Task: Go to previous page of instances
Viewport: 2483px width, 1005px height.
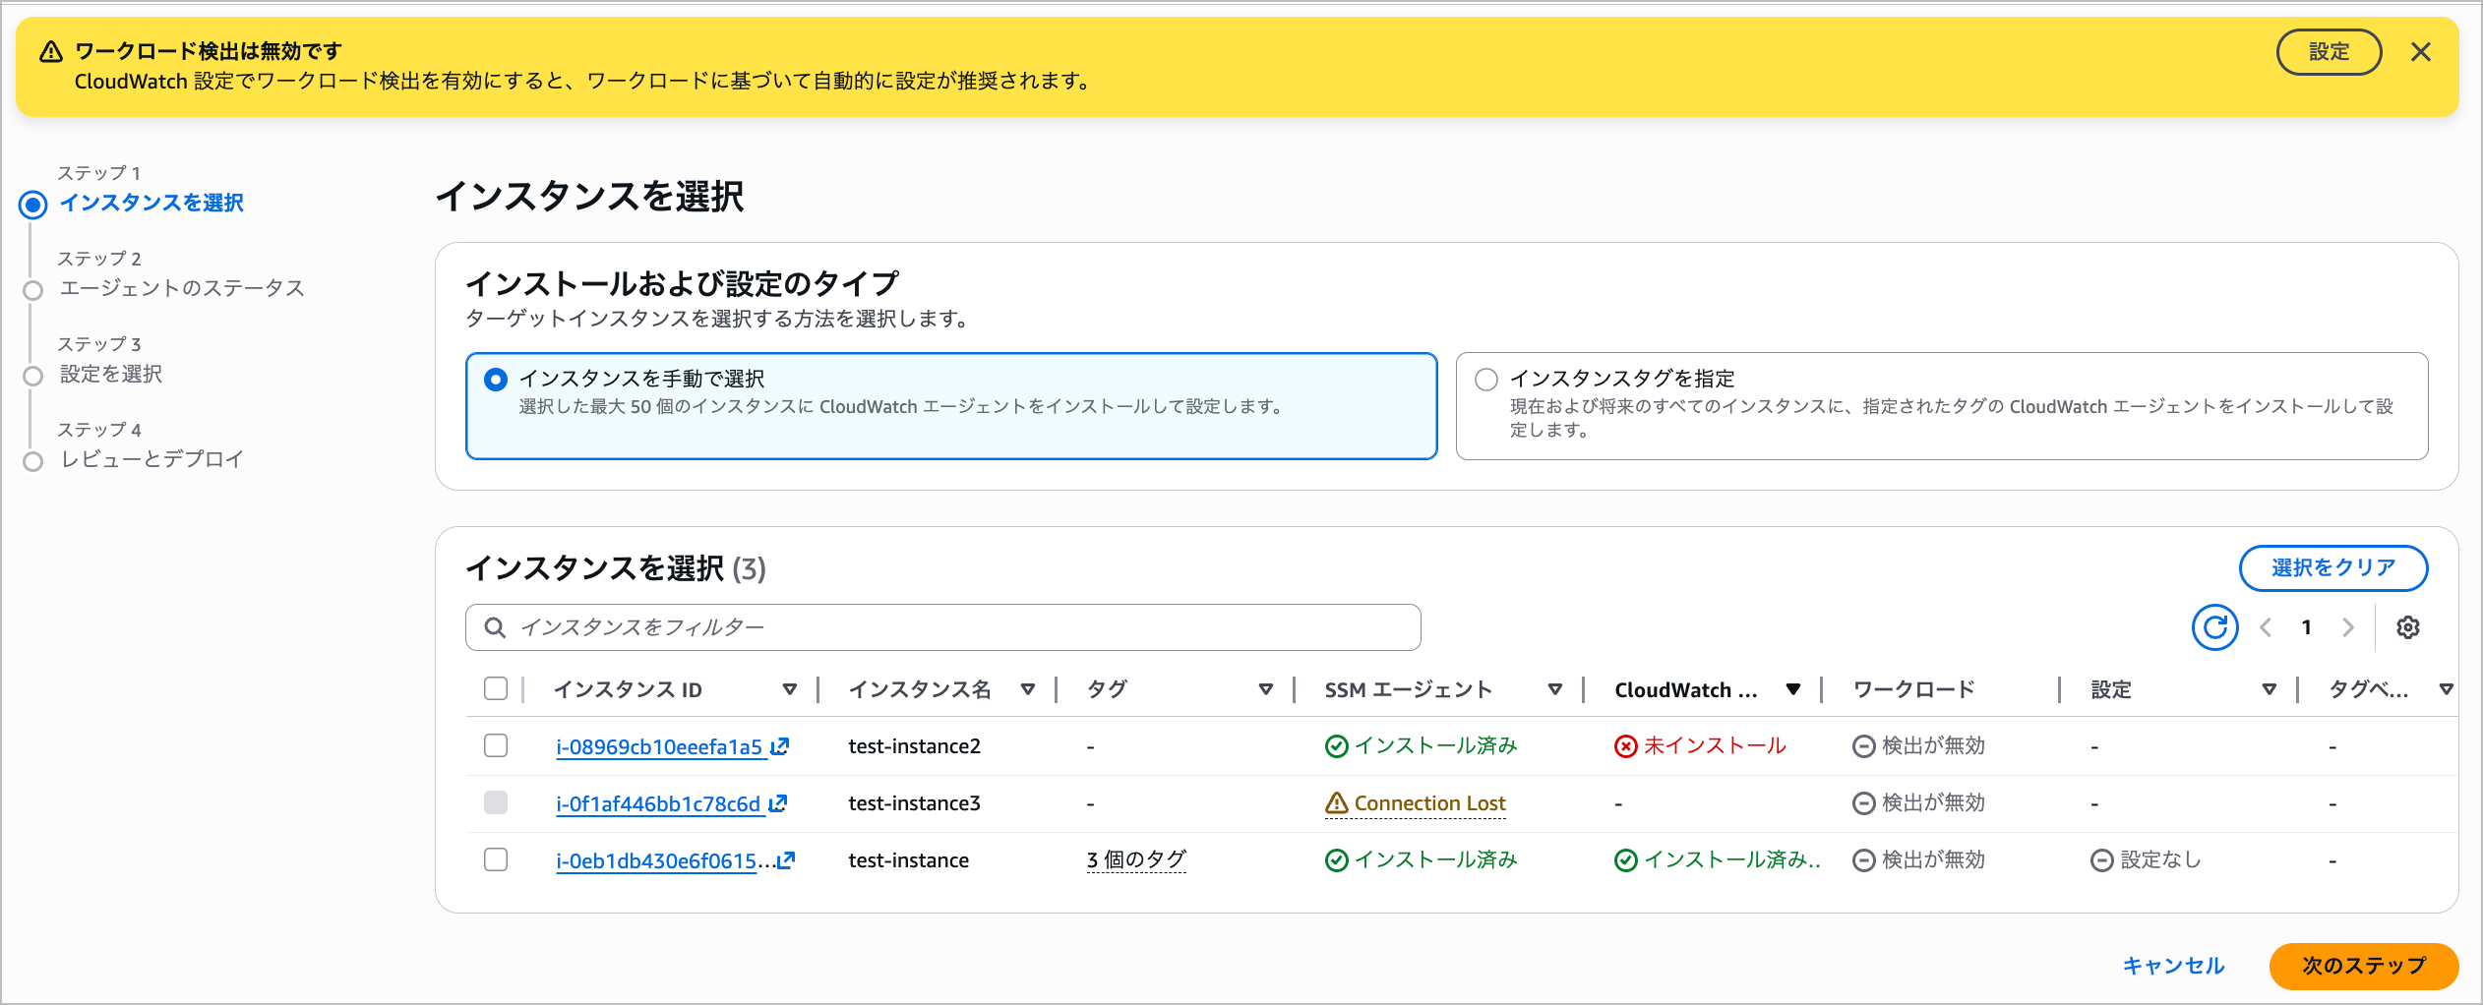Action: click(2266, 627)
